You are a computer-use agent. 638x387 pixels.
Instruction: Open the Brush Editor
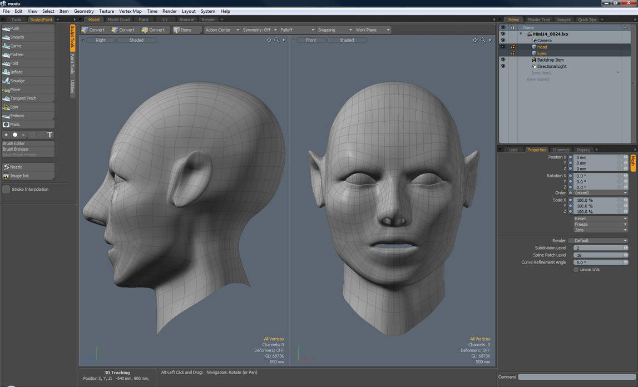click(x=14, y=143)
